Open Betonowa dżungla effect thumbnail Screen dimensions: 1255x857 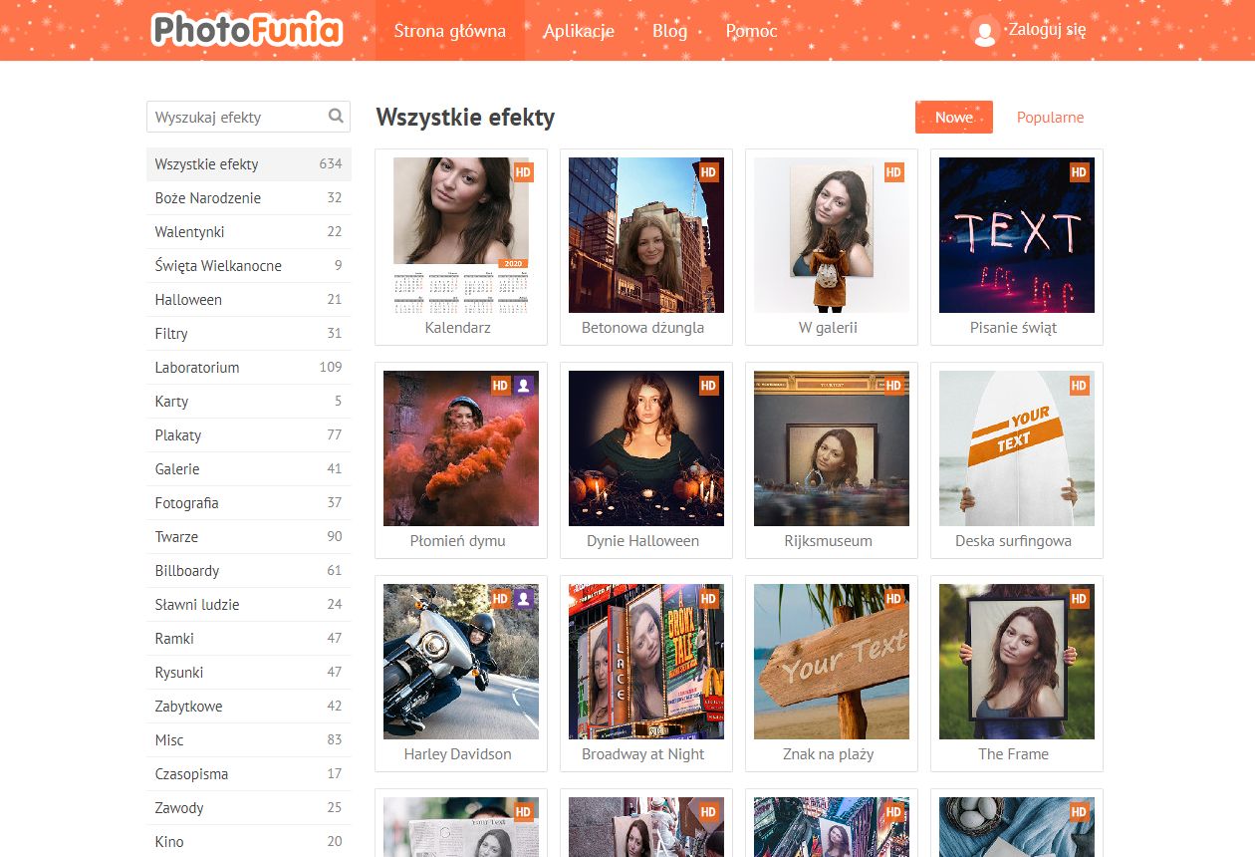pyautogui.click(x=646, y=235)
